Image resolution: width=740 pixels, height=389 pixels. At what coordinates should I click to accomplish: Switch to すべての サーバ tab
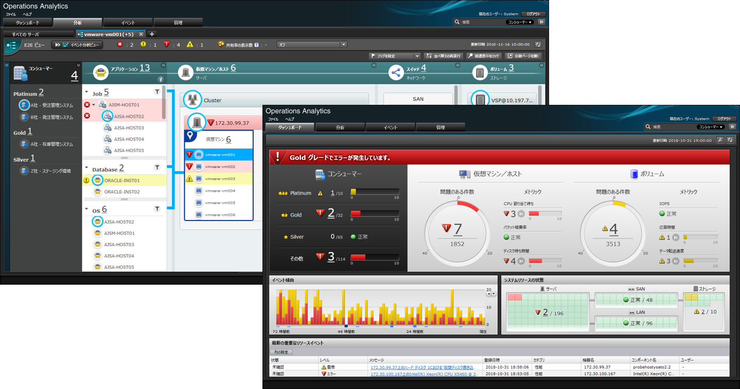click(x=39, y=34)
